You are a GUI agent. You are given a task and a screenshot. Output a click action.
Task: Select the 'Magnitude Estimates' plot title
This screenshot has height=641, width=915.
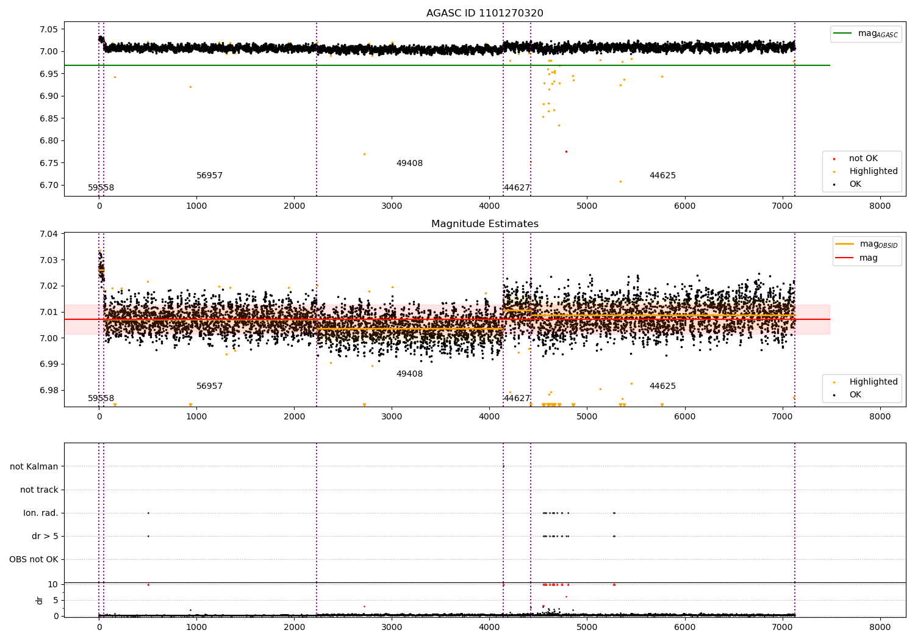coord(484,224)
